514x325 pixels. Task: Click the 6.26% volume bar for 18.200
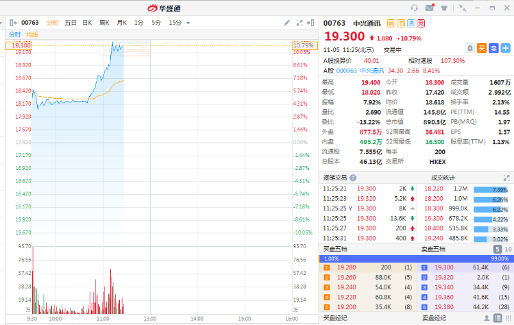click(x=491, y=200)
